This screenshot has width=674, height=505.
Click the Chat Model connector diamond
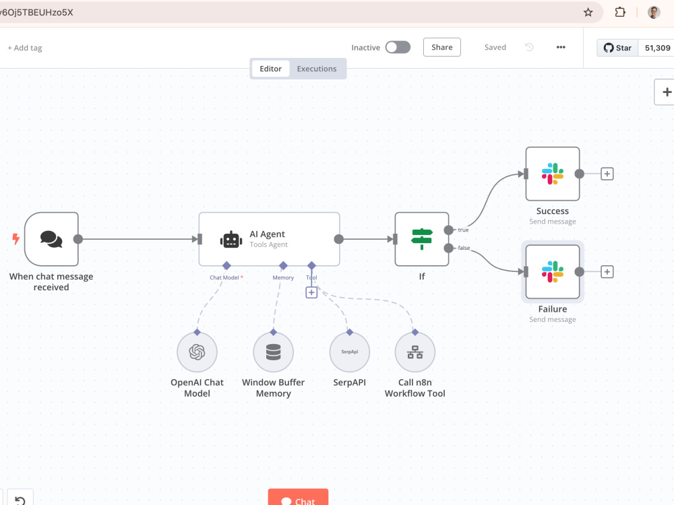[x=226, y=266]
